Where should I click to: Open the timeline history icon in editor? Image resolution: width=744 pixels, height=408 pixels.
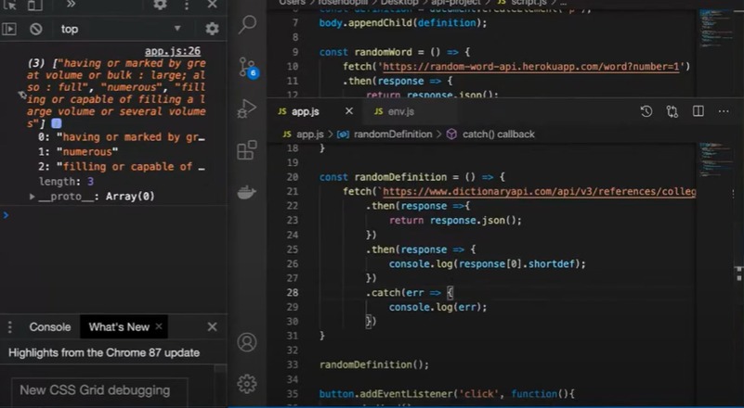click(646, 111)
